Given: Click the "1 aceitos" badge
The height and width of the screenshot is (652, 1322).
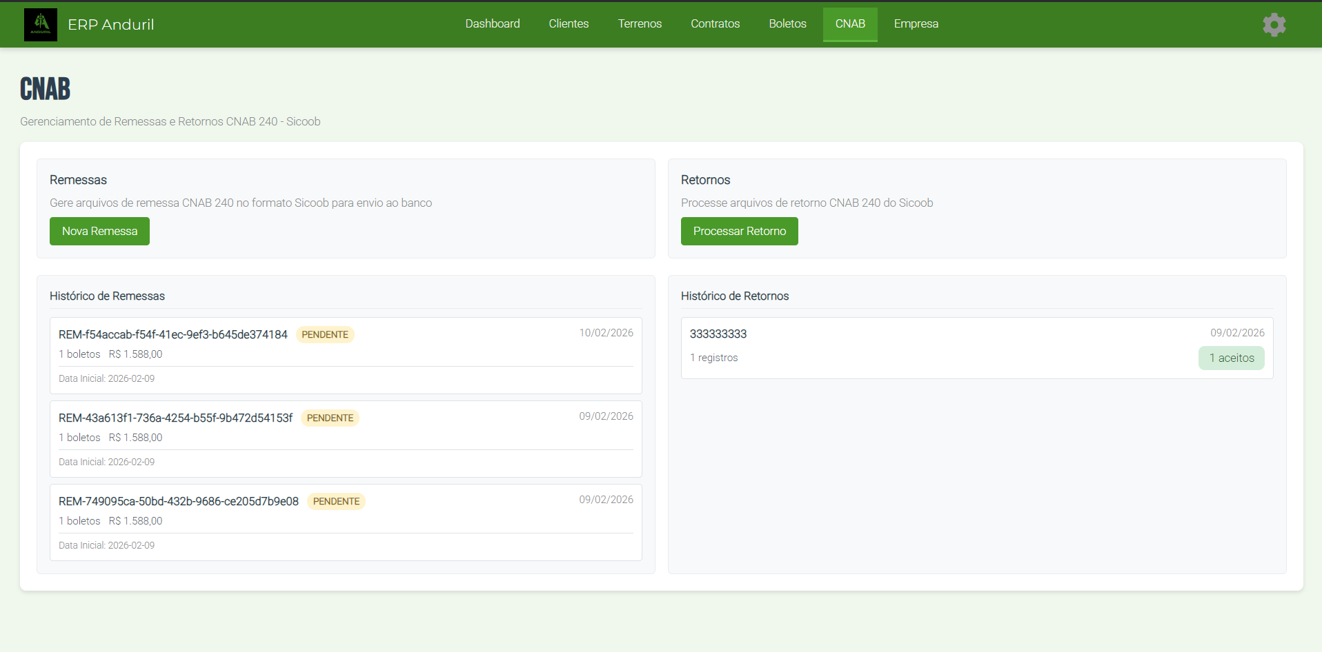Looking at the screenshot, I should tap(1231, 358).
